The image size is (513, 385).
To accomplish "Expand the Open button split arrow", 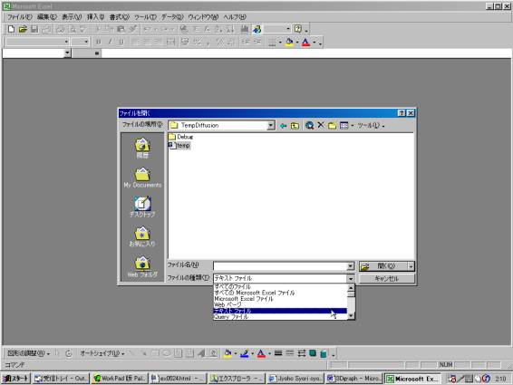I will click(411, 266).
